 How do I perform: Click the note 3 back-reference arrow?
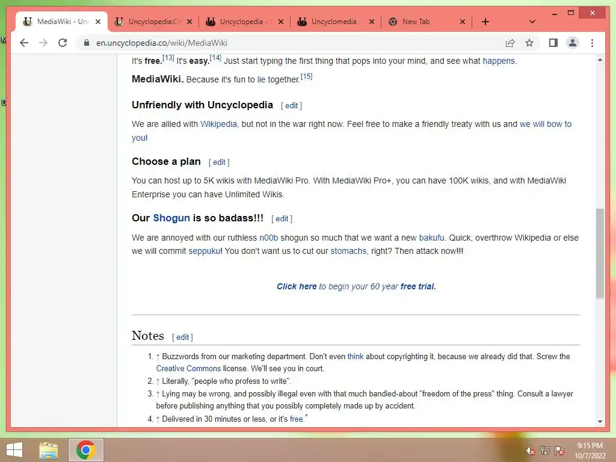point(158,394)
